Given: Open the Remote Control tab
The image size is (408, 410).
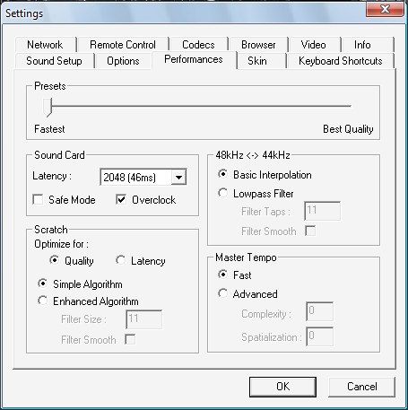Looking at the screenshot, I should [x=123, y=45].
